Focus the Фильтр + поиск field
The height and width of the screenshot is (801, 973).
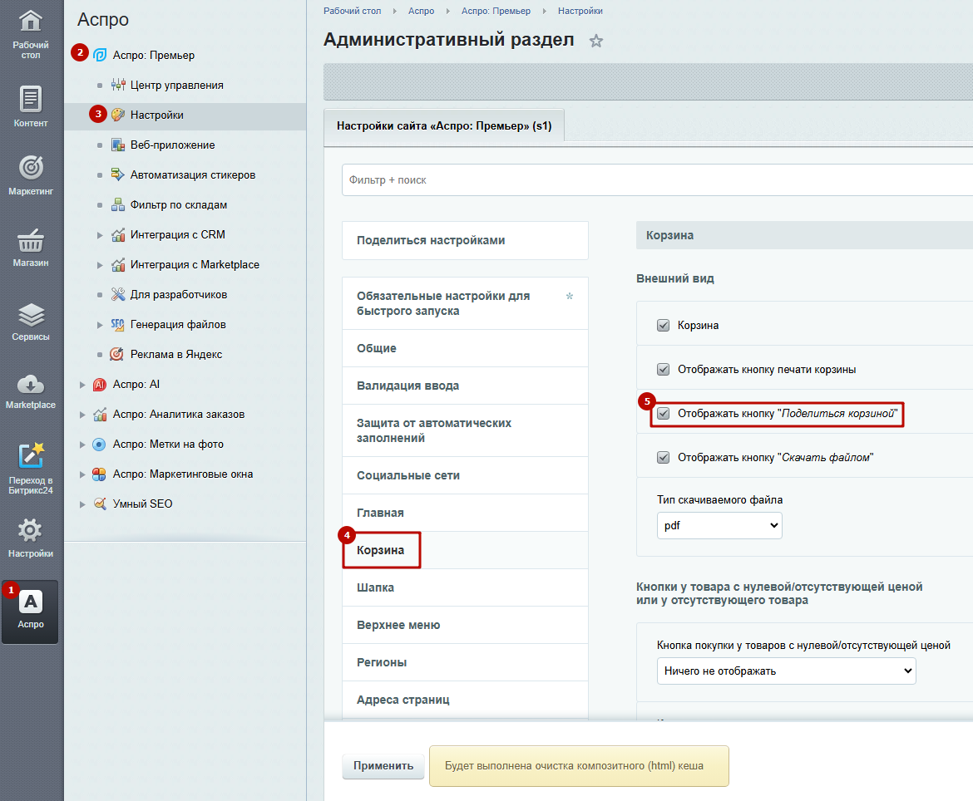click(x=657, y=179)
